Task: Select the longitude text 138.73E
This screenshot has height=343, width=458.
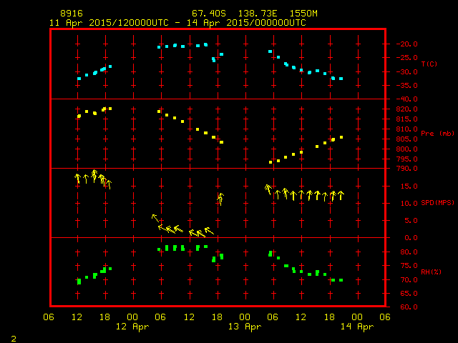Action: click(258, 14)
